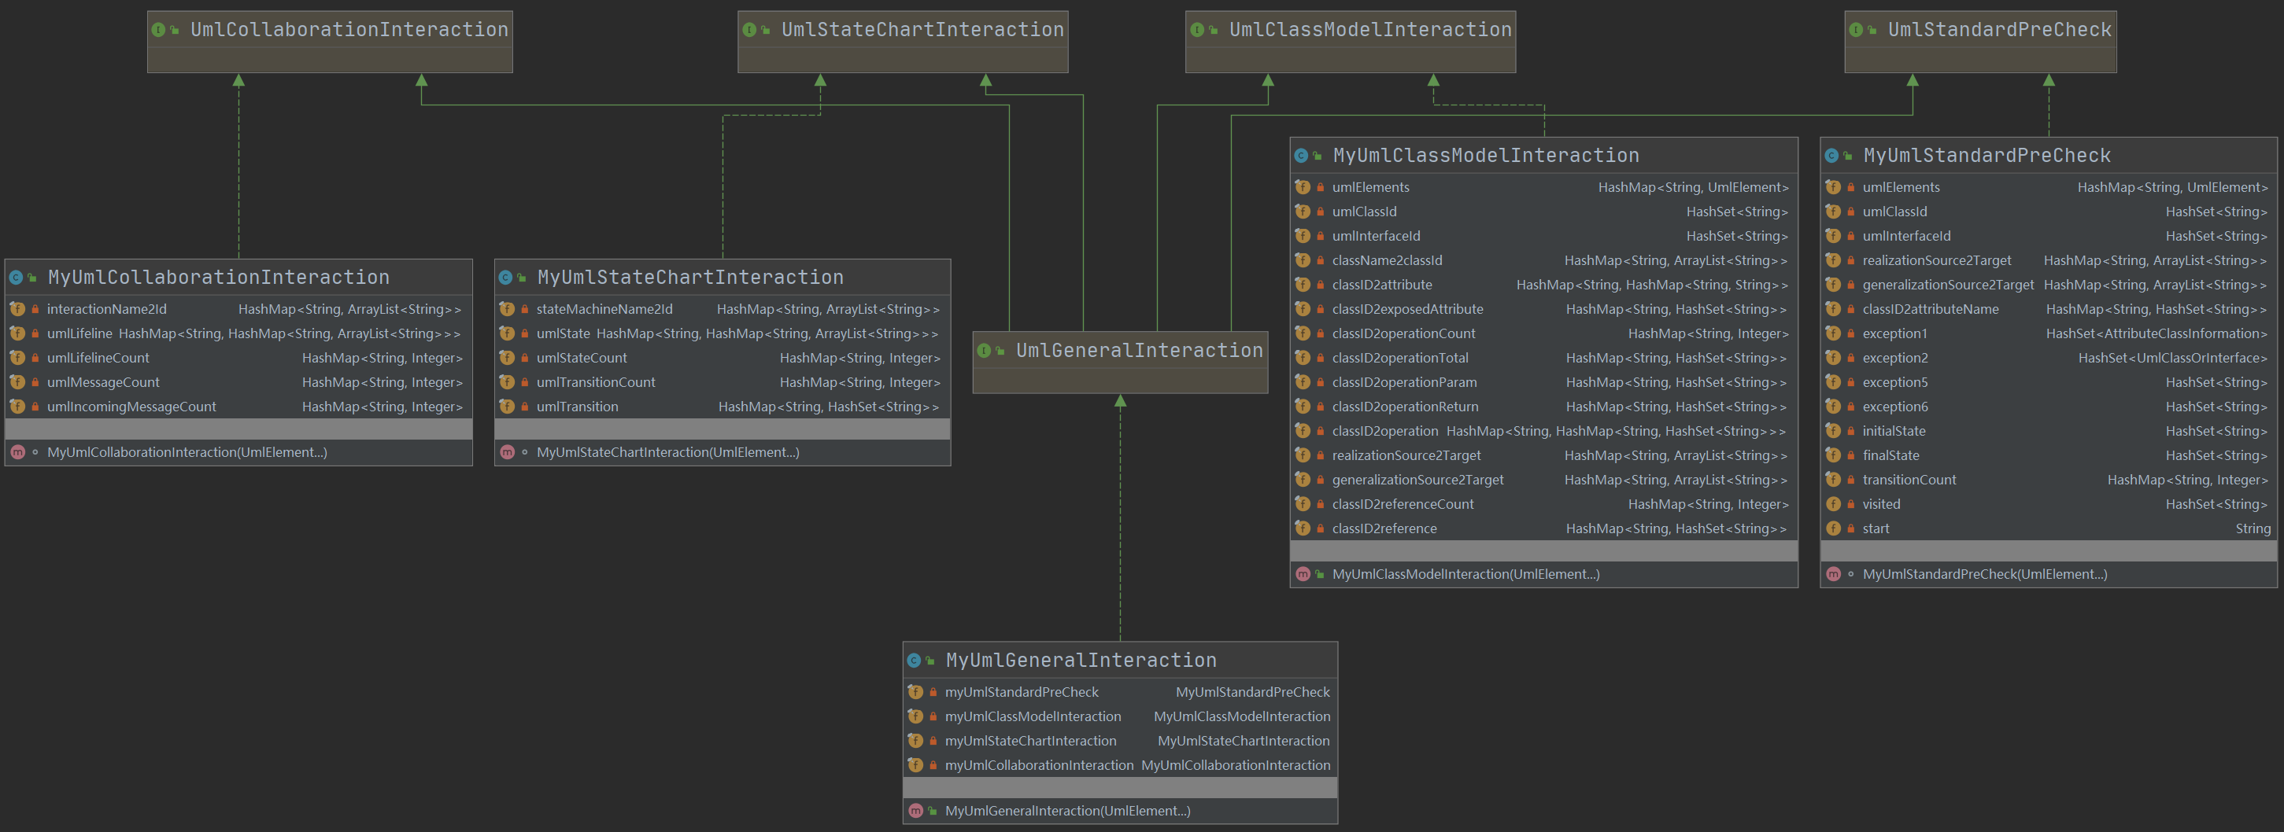
Task: Select the classID2attribute field row
Action: pyautogui.click(x=1543, y=285)
